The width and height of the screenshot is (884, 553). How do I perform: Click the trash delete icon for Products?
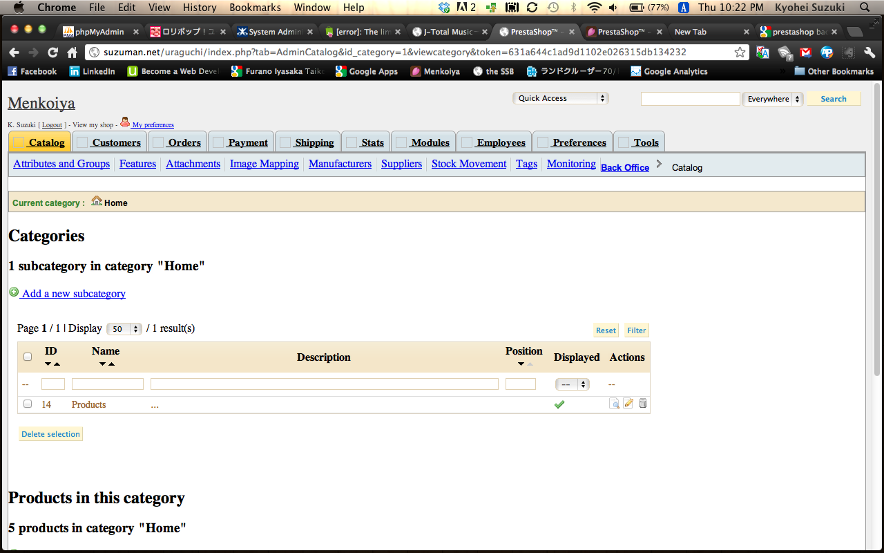(x=643, y=404)
